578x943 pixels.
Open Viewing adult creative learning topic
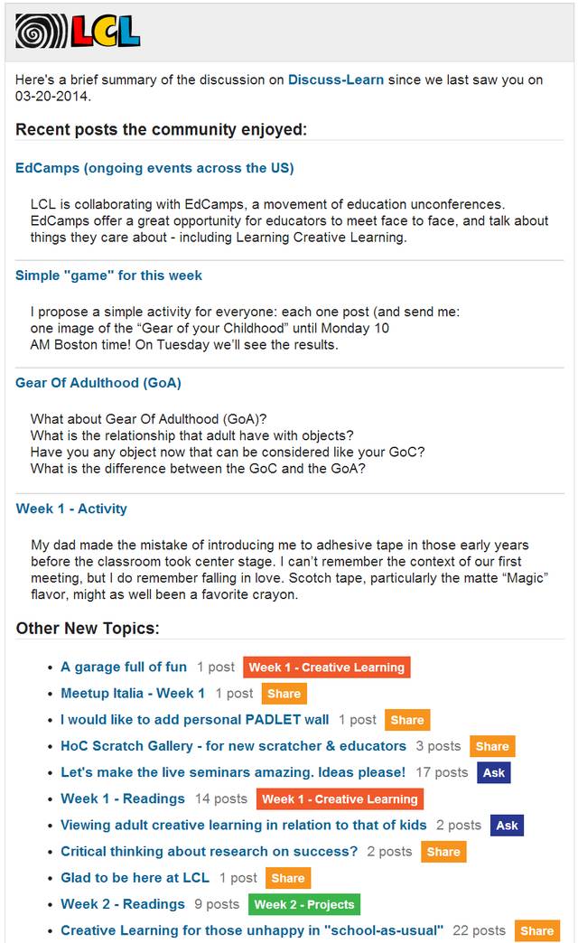[x=244, y=825]
